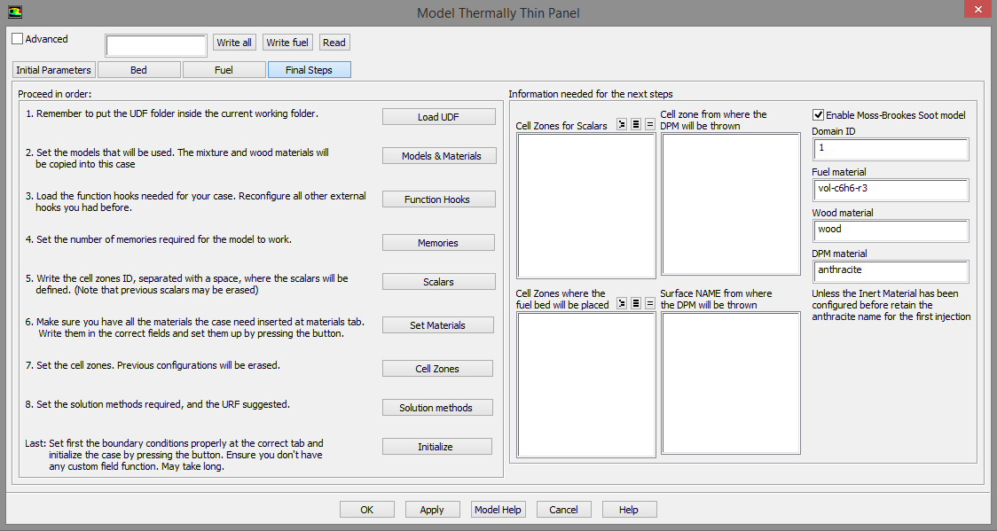Open the Bed tab
Screen dimensions: 997x531
click(138, 70)
